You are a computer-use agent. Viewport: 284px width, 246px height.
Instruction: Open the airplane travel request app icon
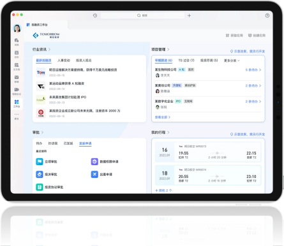[94, 175]
